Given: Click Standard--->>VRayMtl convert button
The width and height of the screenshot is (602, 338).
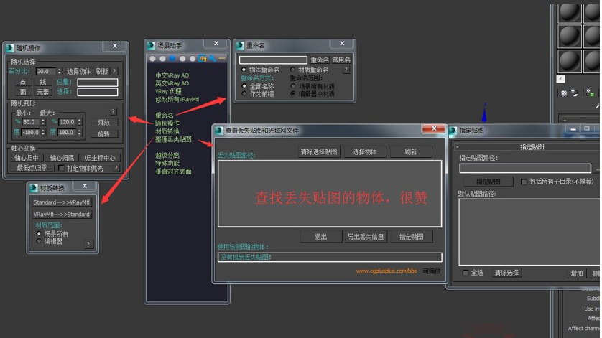Looking at the screenshot, I should pos(62,202).
